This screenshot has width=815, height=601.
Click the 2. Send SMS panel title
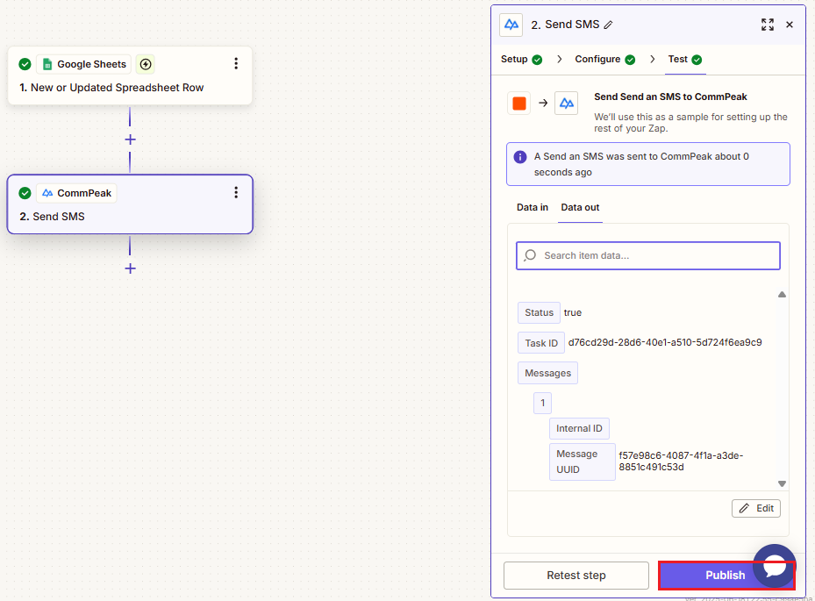click(565, 25)
